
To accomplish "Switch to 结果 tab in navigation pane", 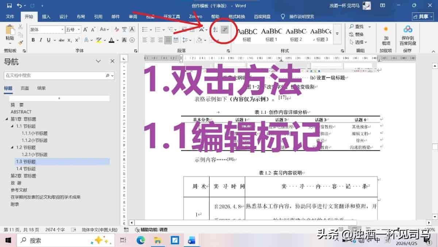I will (x=42, y=88).
